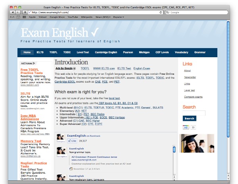Open the Google Maps bookmark
This screenshot has height=184, width=238.
(57, 17)
